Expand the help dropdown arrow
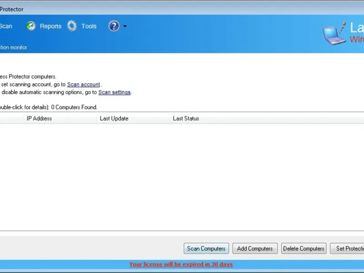Viewport: 364px width, 273px height. click(x=125, y=26)
